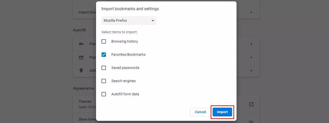Uncheck the Favorites/Bookmarks checkbox
This screenshot has height=123, width=329.
104,55
